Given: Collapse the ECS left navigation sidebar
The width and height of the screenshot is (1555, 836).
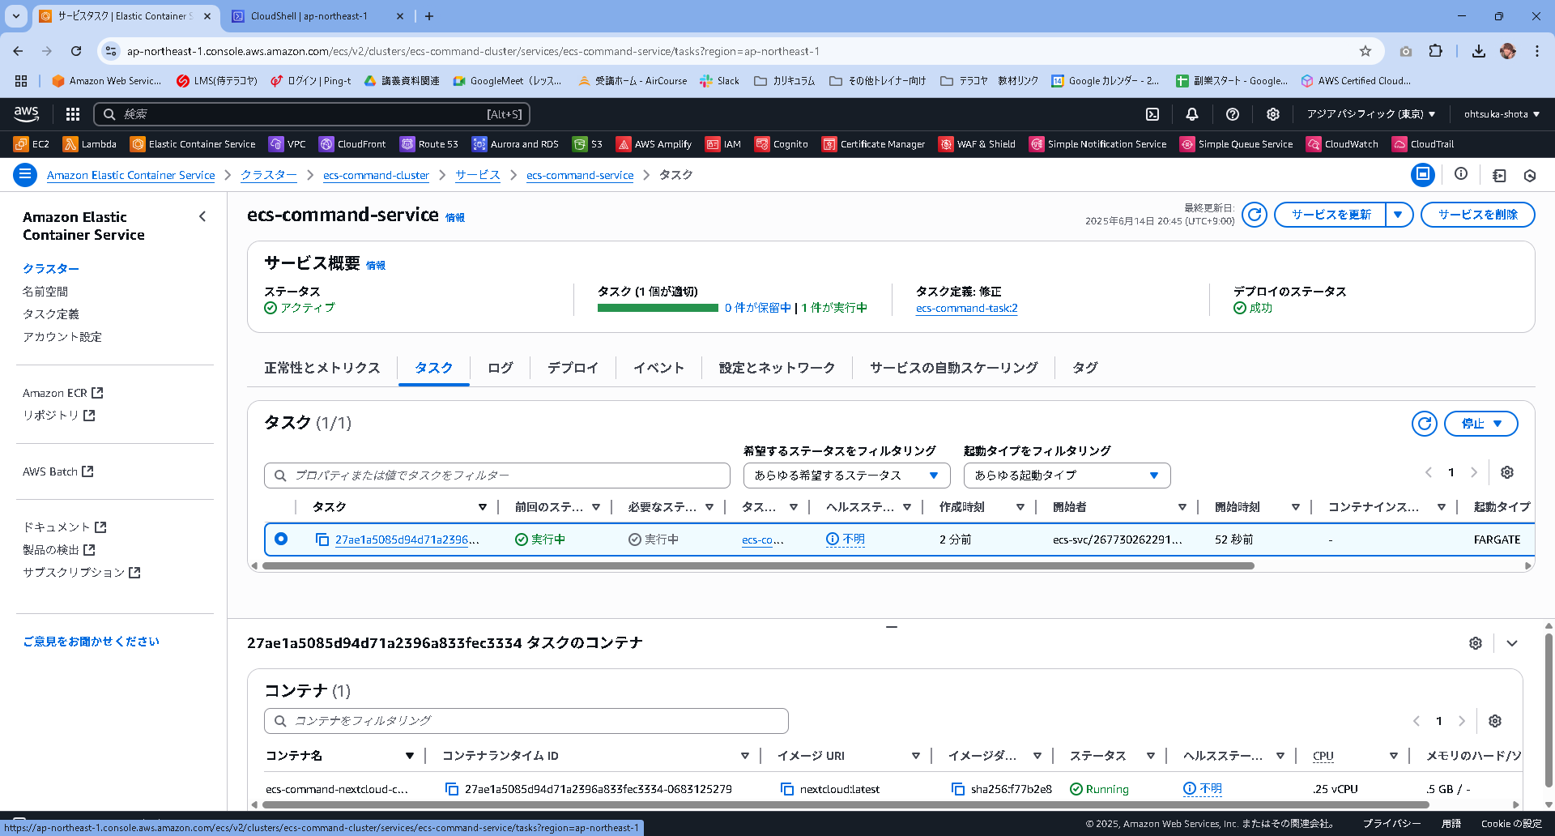Looking at the screenshot, I should click(x=202, y=216).
